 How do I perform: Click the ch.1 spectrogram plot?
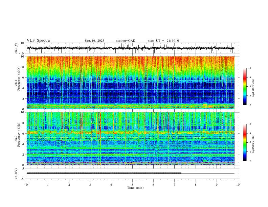pyautogui.click(x=130, y=83)
